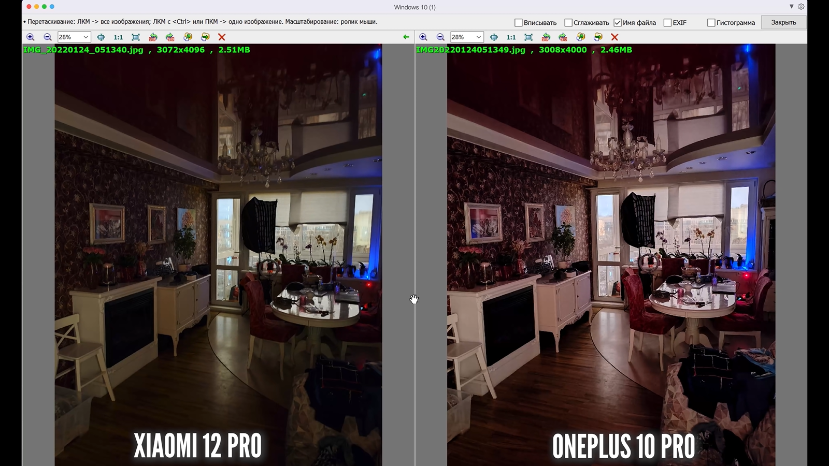Center the Xiaomi 12 Pro image with the crosshair icon
Viewport: 829px width, 466px height.
tap(101, 37)
